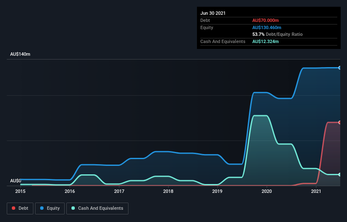Select the 2017 x-axis label
This screenshot has width=347, height=222.
click(119, 191)
